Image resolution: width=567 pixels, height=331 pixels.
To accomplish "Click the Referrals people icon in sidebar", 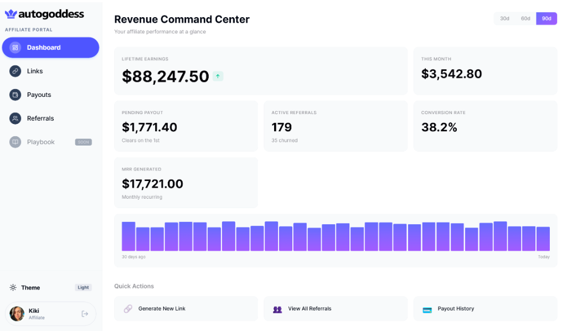I will pos(15,118).
